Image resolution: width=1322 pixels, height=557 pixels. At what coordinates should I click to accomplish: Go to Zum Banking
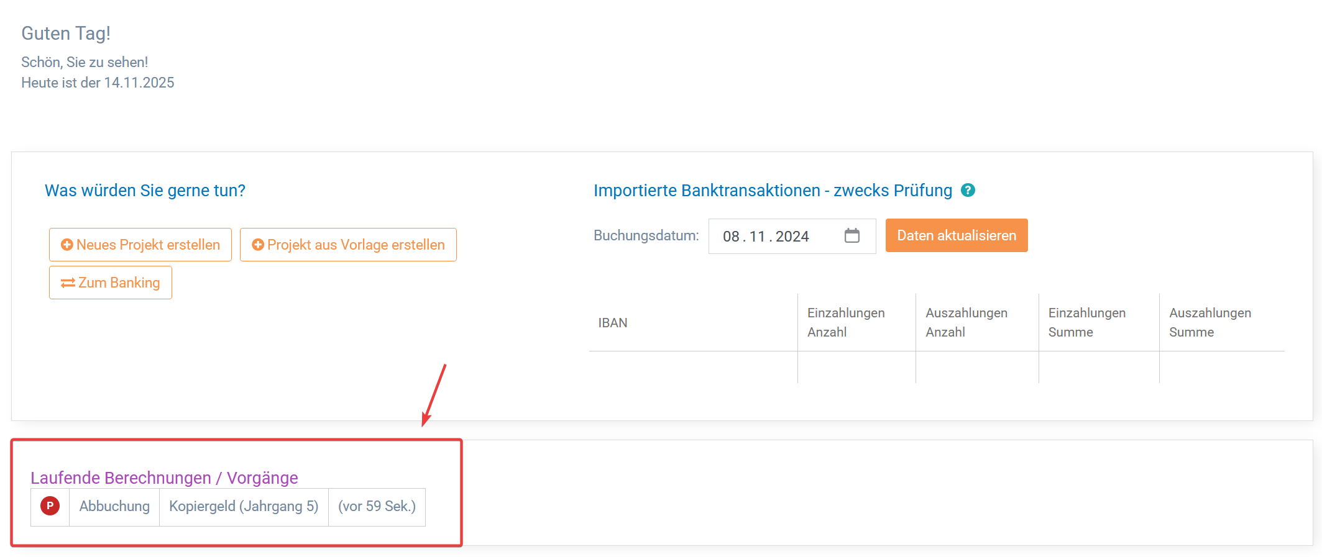111,283
